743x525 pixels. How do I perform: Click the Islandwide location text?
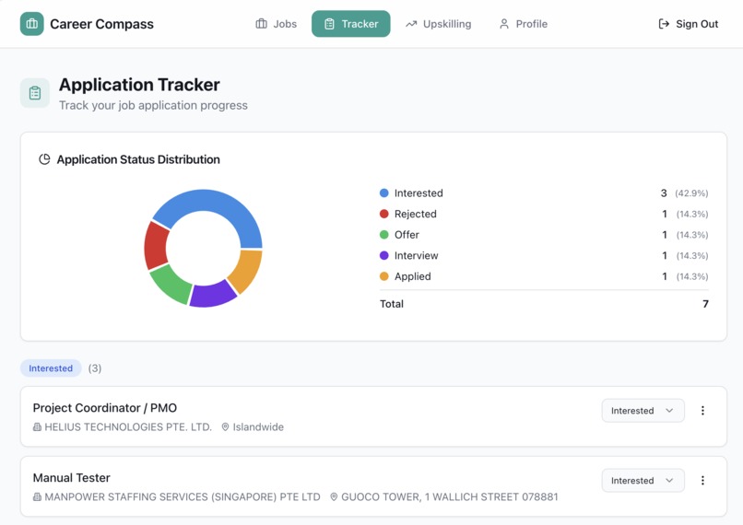click(258, 427)
